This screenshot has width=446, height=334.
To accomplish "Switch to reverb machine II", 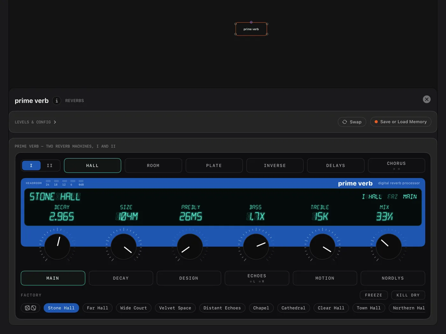I will pos(50,165).
